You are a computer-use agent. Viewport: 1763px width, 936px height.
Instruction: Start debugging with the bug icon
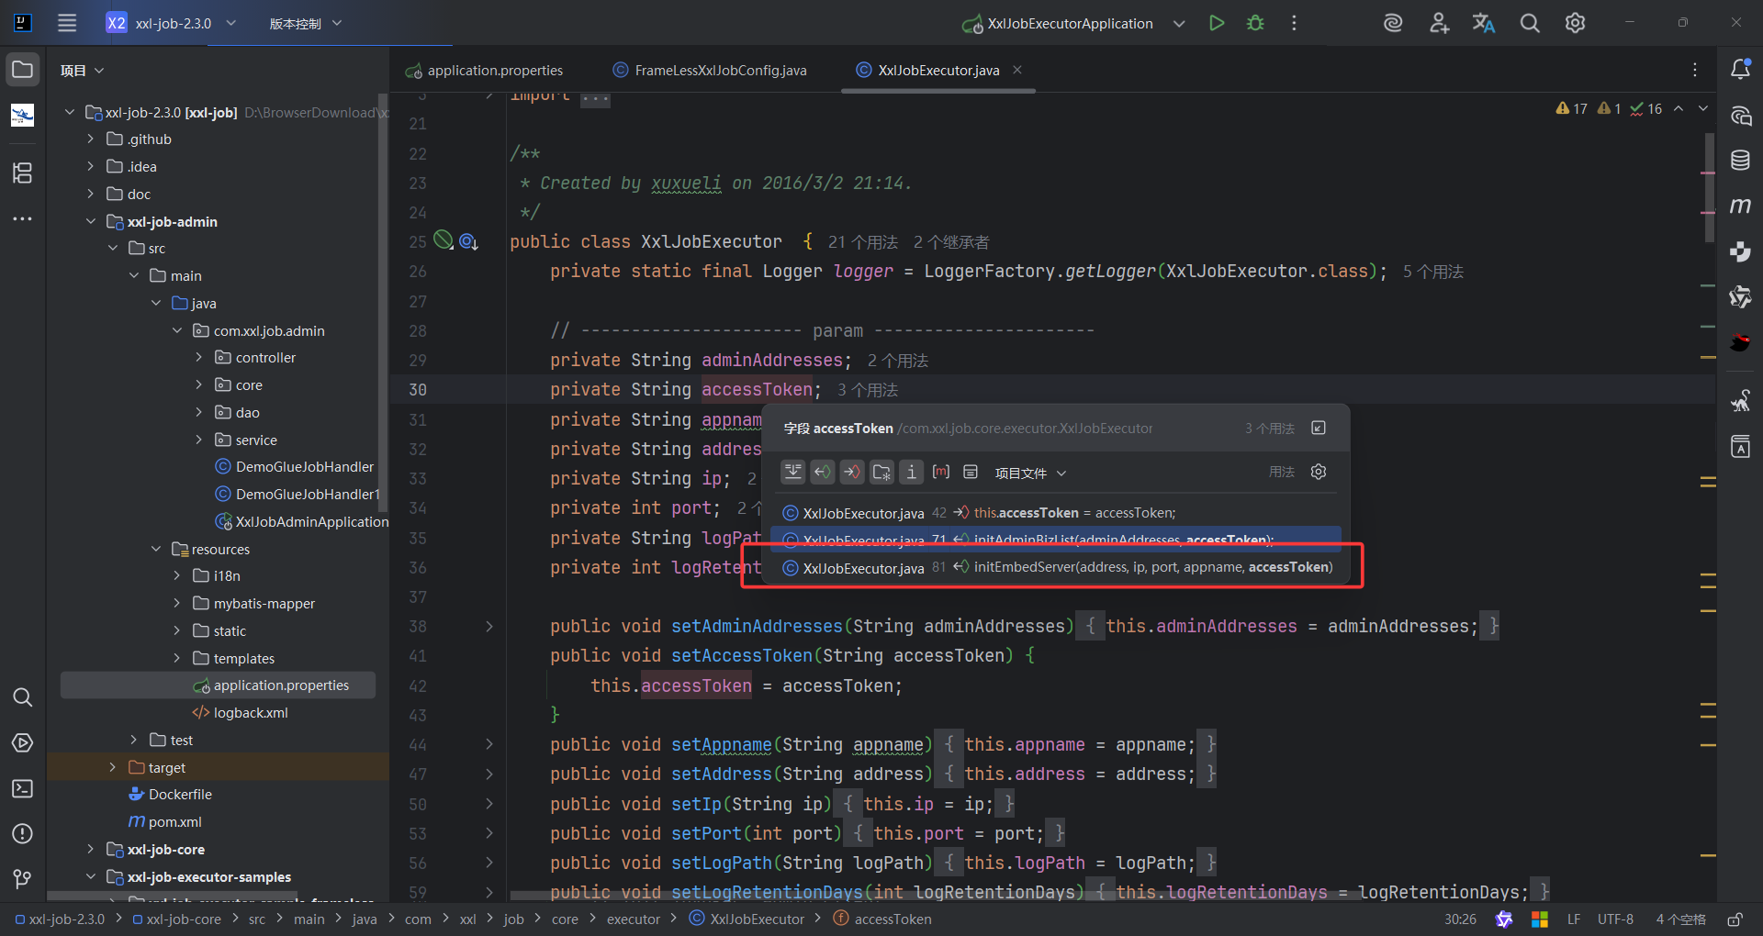[1255, 23]
